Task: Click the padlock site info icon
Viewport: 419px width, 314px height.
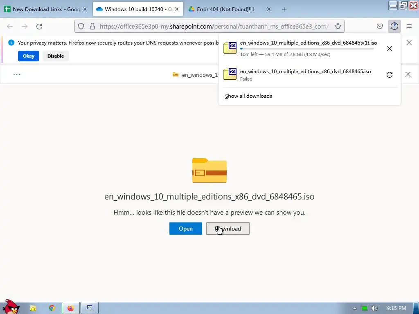Action: [x=92, y=26]
